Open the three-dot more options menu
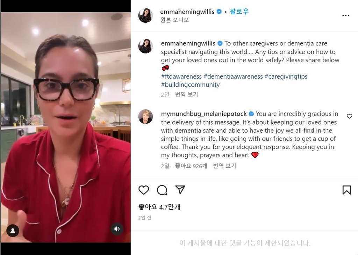 (346, 15)
